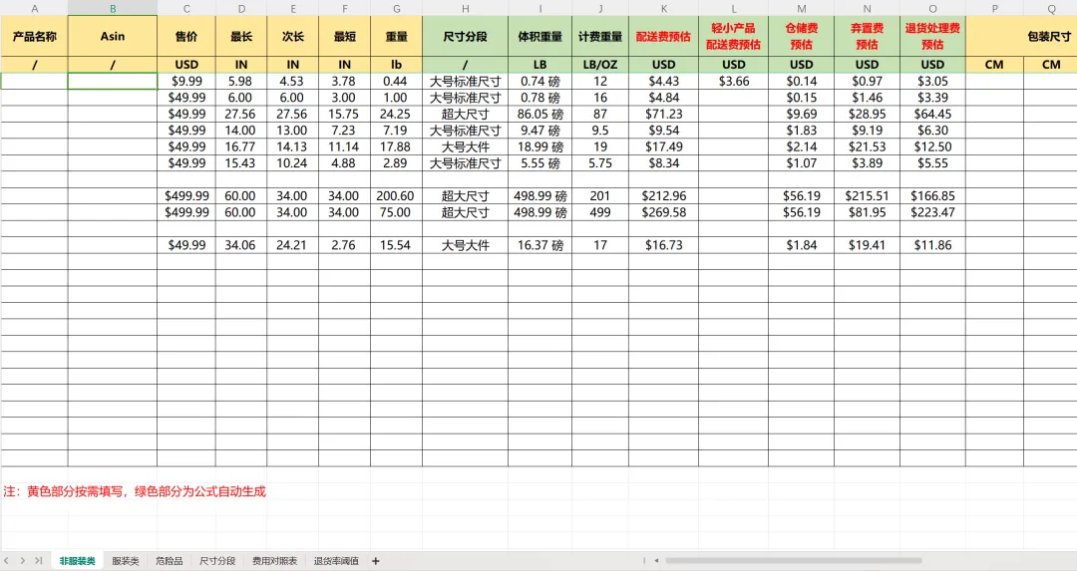Select the 16.37 磅 volume weight cell
Viewport: 1077px width, 571px height.
(x=539, y=245)
